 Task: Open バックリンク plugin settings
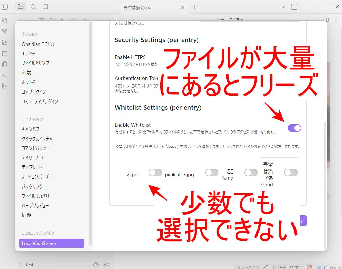click(32, 186)
